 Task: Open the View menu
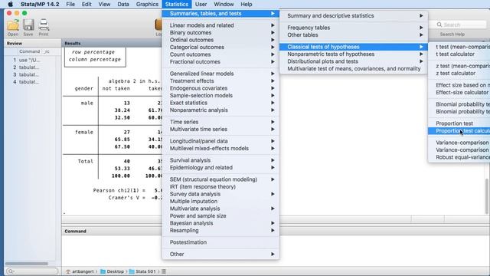104,4
